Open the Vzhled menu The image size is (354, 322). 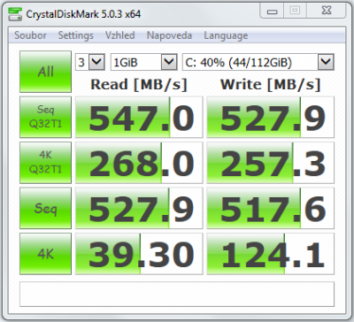pyautogui.click(x=120, y=35)
